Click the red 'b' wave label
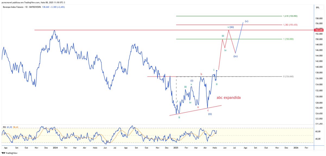Image resolution: width=326 pixels, height=156 pixels. point(201,74)
